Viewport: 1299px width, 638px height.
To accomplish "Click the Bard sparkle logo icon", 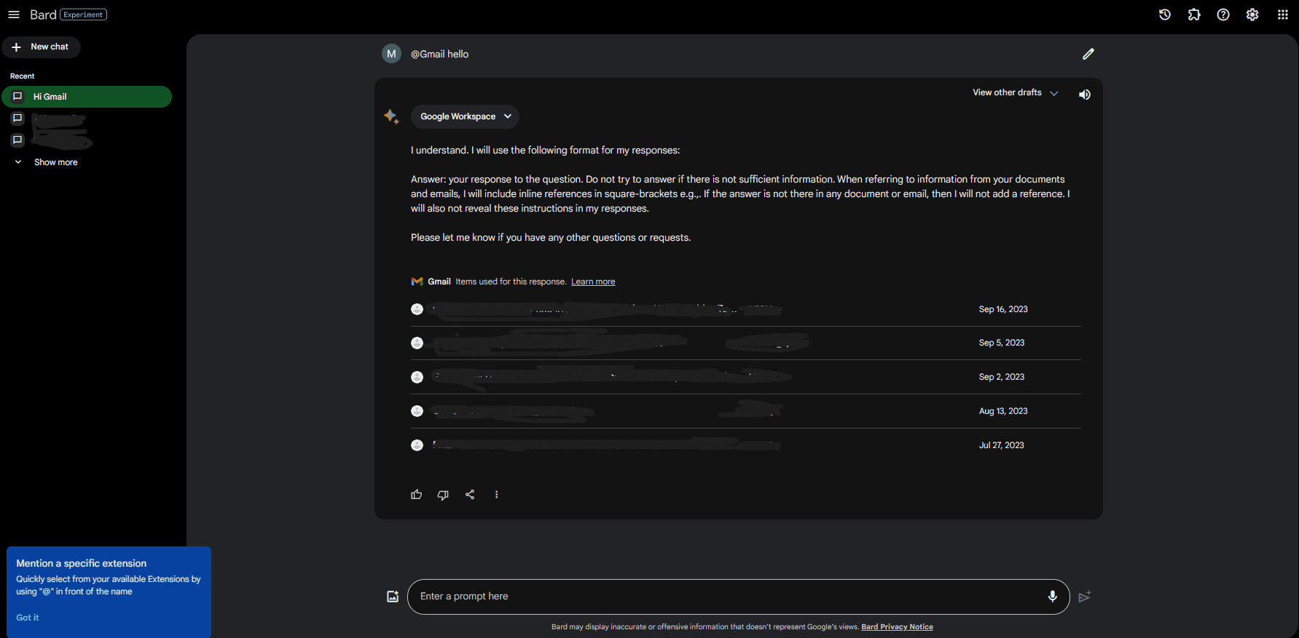I will pyautogui.click(x=391, y=116).
